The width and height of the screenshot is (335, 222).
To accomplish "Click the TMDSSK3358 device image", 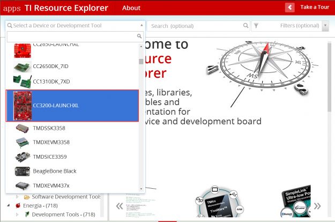I will (22, 128).
